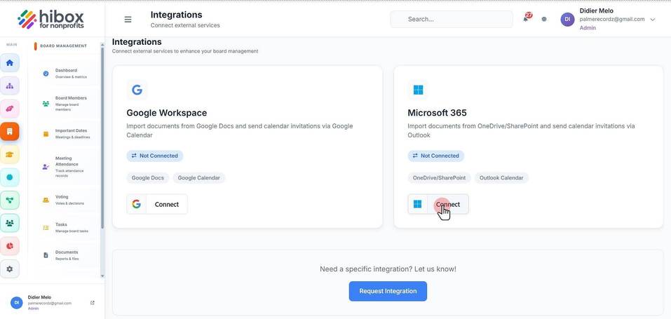Click the OneDrive/SharePoint tag
This screenshot has width=671, height=319.
[439, 177]
